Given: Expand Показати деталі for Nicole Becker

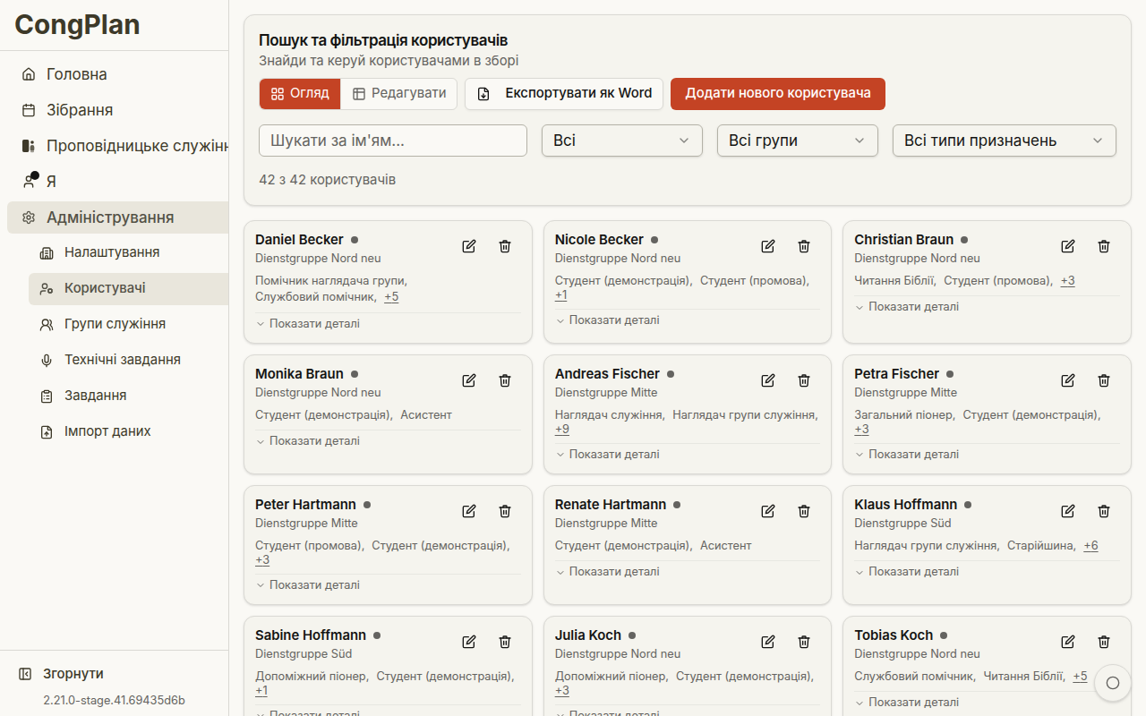Looking at the screenshot, I should [607, 320].
